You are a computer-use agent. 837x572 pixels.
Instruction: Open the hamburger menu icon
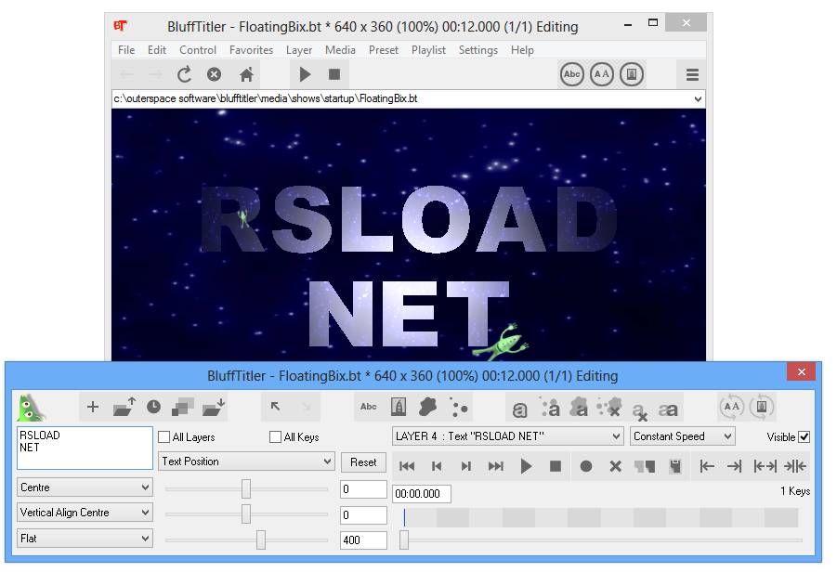[692, 74]
